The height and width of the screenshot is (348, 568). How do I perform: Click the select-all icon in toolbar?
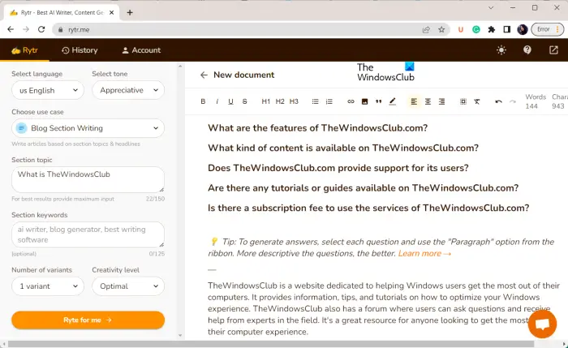coord(463,101)
